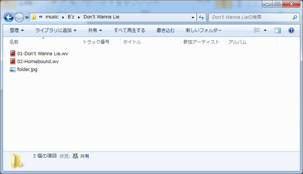The image size is (303, 174).
Task: Click the folder icon in address bar
Action: tap(33, 17)
